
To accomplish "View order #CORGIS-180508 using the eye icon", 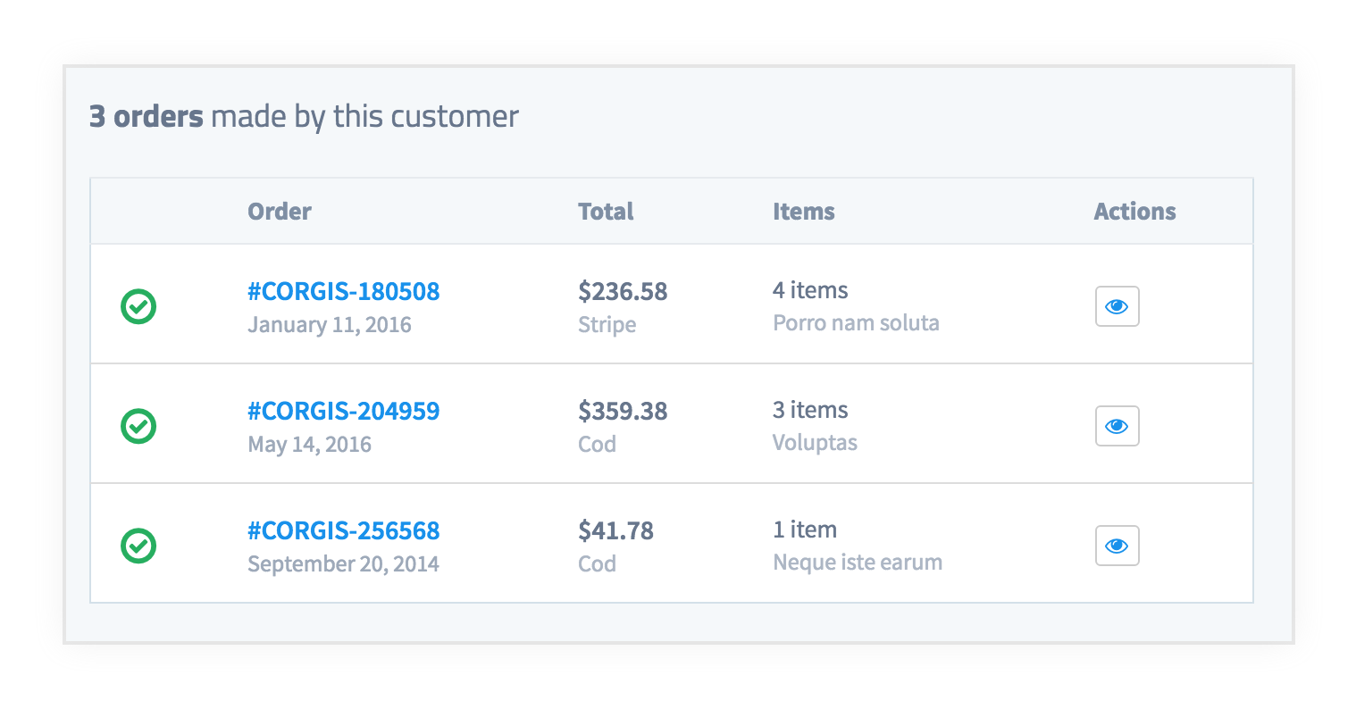I will click(1117, 306).
